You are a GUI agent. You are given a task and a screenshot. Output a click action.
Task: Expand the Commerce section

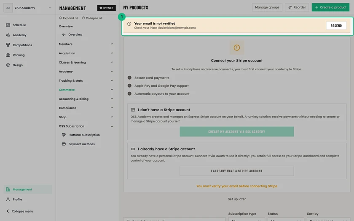click(x=86, y=90)
